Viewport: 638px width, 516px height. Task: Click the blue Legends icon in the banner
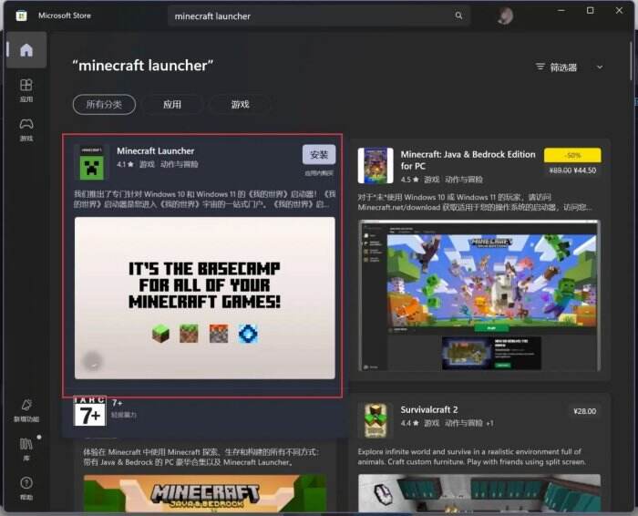tap(248, 334)
